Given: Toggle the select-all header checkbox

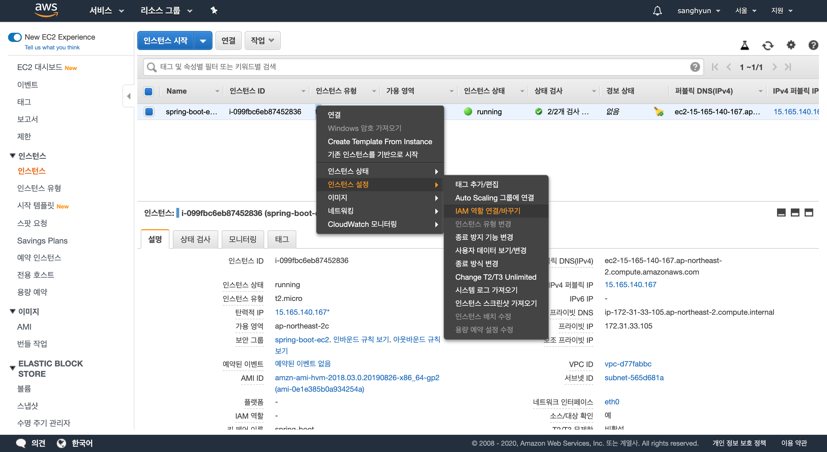Looking at the screenshot, I should click(149, 91).
